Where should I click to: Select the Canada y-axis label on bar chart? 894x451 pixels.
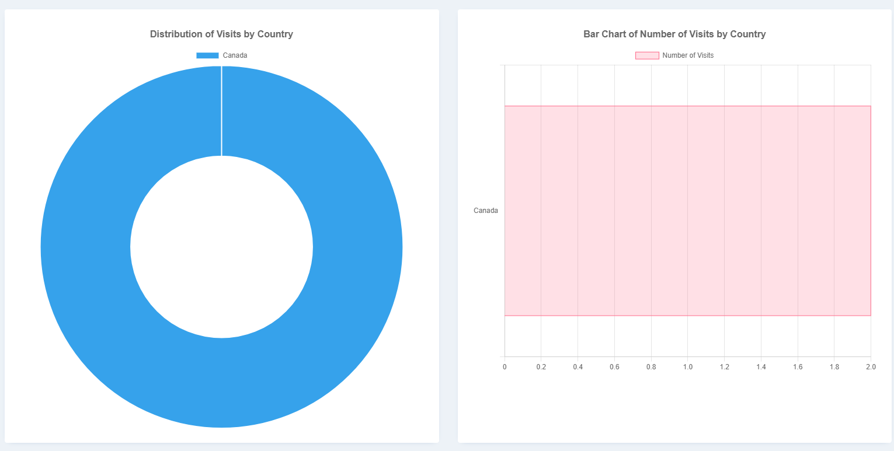[x=485, y=211]
